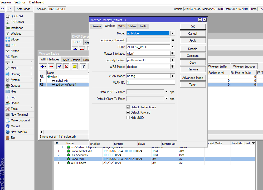Open Quick Set from the sidebar

(x=17, y=16)
